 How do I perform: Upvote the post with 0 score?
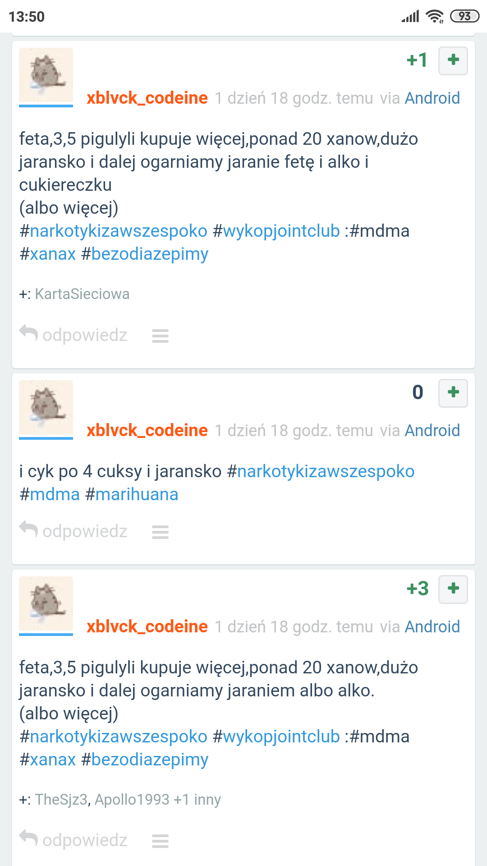coord(453,393)
